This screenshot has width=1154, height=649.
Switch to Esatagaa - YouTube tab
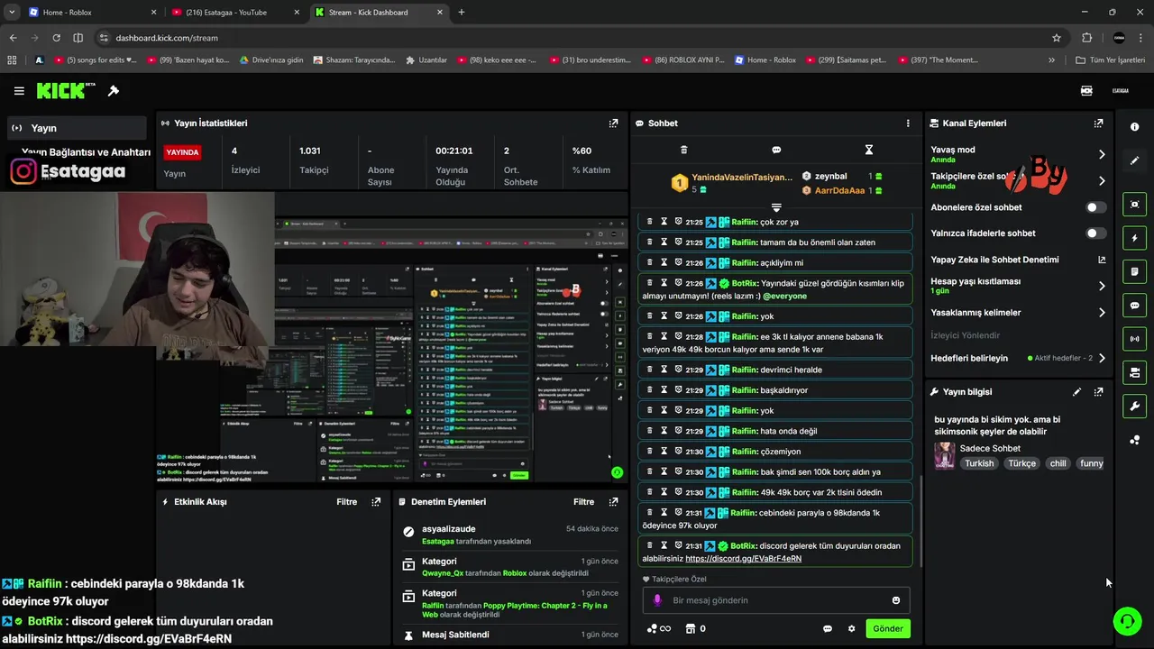pos(234,13)
